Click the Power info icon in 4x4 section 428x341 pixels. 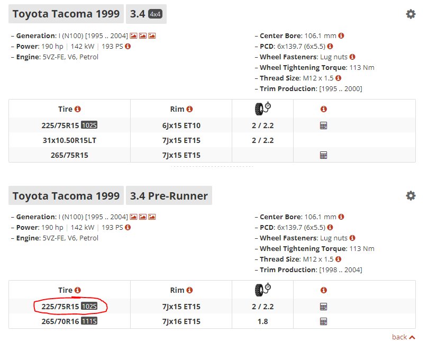[128, 46]
